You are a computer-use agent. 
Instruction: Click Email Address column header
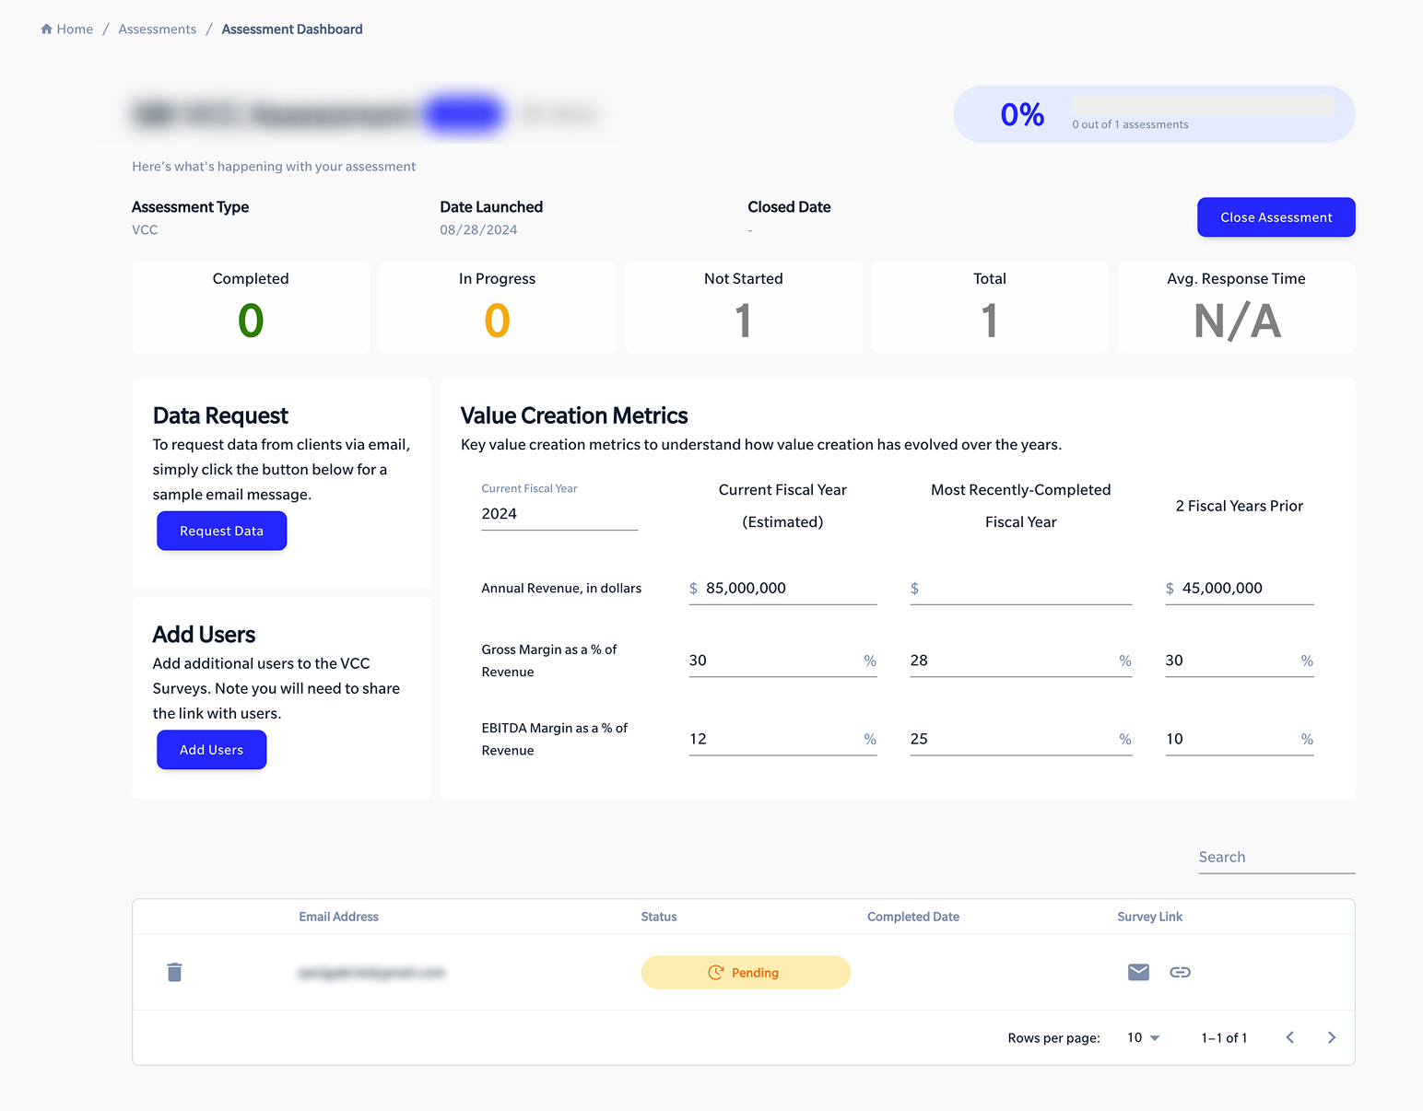tap(338, 917)
